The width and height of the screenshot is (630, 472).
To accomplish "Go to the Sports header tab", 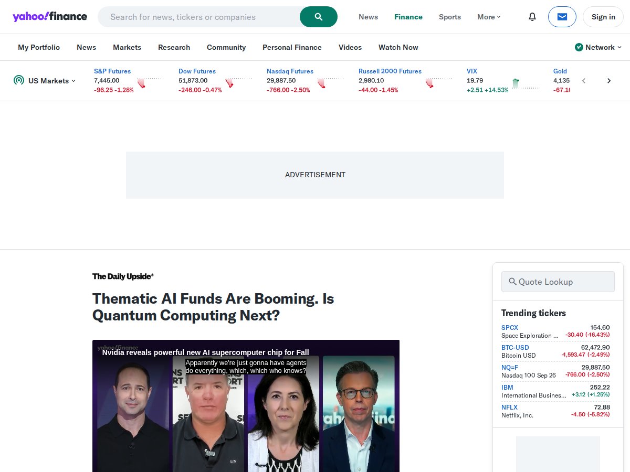I will coord(450,17).
